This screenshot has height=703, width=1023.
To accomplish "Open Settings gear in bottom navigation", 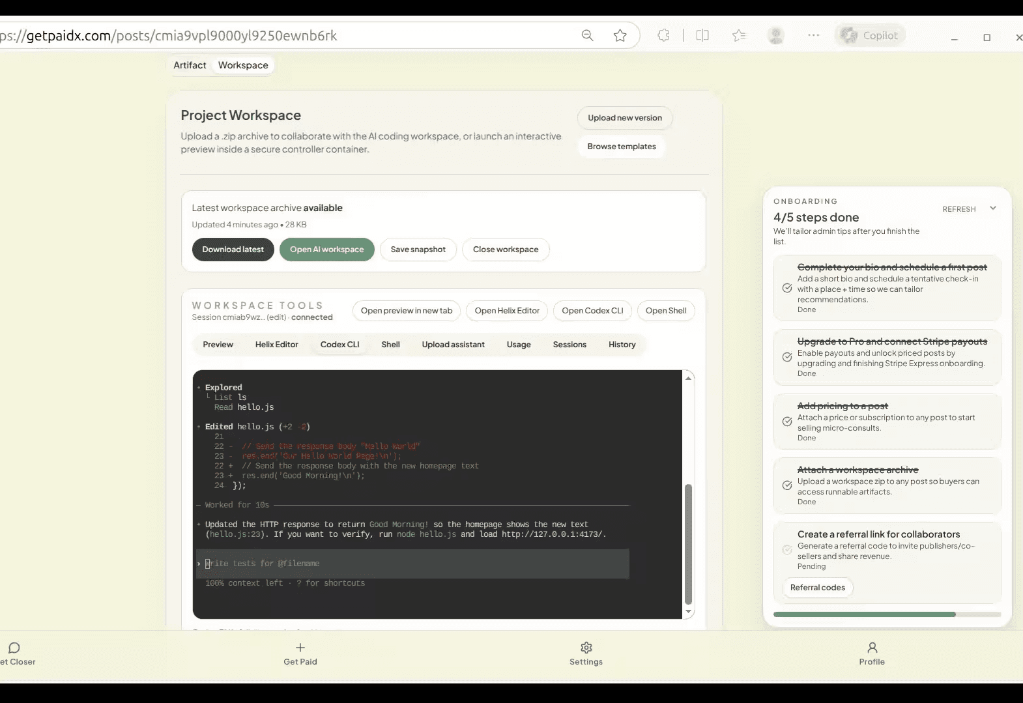I will [x=586, y=648].
